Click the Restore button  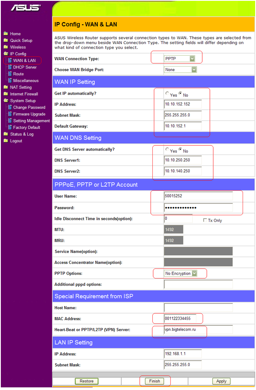point(86,381)
